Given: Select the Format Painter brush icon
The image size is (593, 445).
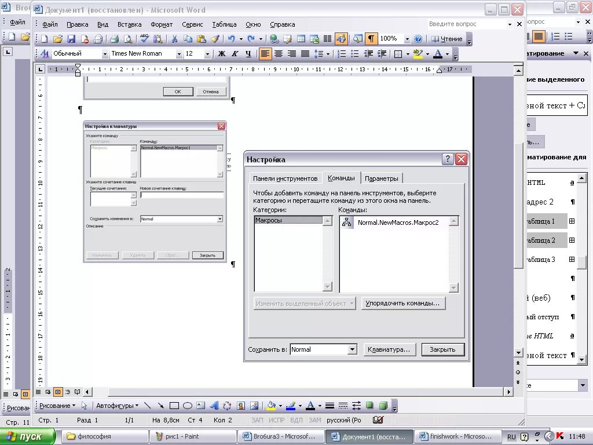Looking at the screenshot, I should tap(215, 39).
